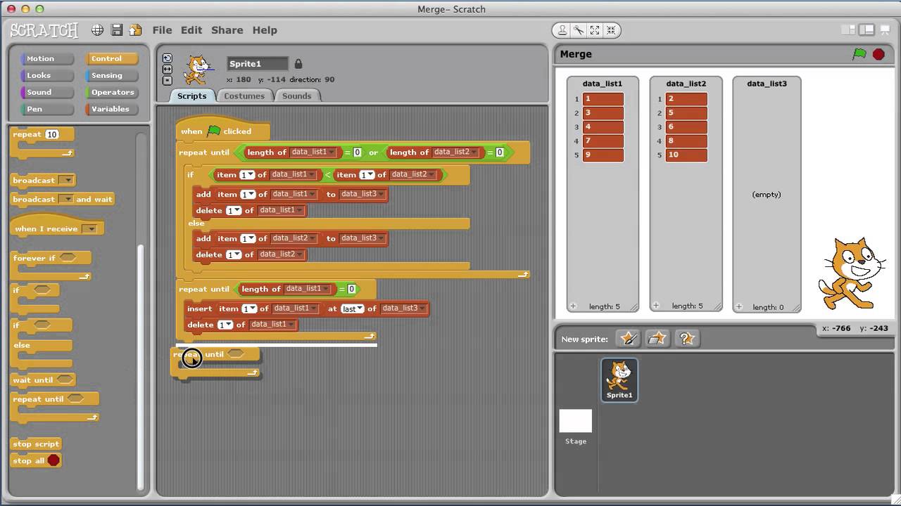Click the sprite lock icon
901x506 pixels.
click(x=298, y=64)
